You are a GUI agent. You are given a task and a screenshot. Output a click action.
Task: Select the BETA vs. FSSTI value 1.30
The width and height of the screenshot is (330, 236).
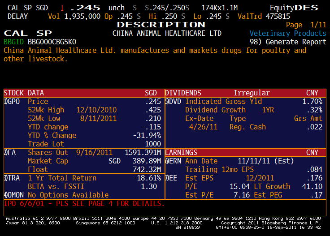click(x=149, y=187)
